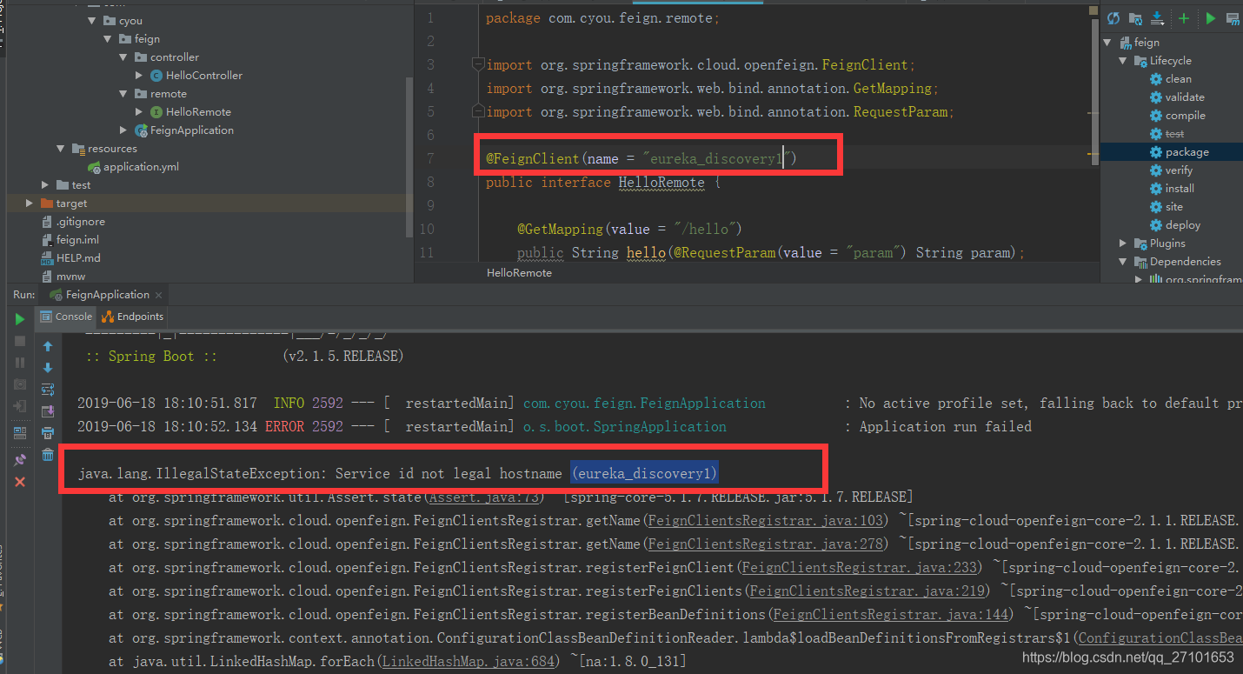The width and height of the screenshot is (1243, 674).
Task: Jump down the stack trace with the blue down arrow
Action: [48, 368]
